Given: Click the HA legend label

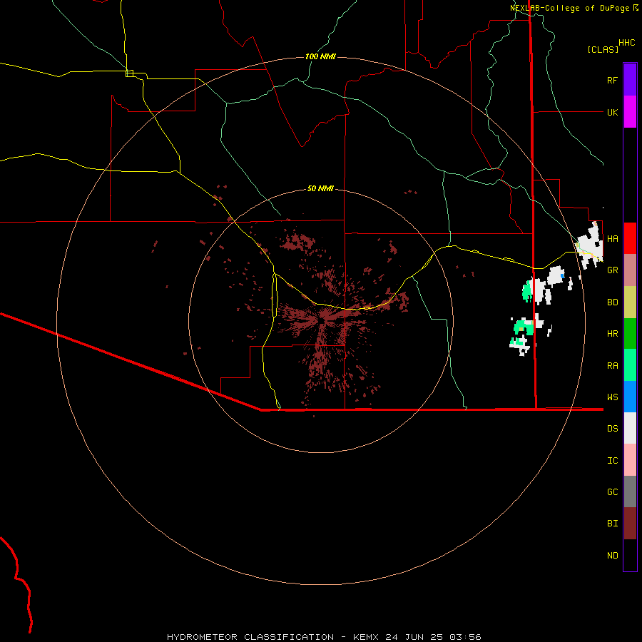Looking at the screenshot, I should pos(613,238).
